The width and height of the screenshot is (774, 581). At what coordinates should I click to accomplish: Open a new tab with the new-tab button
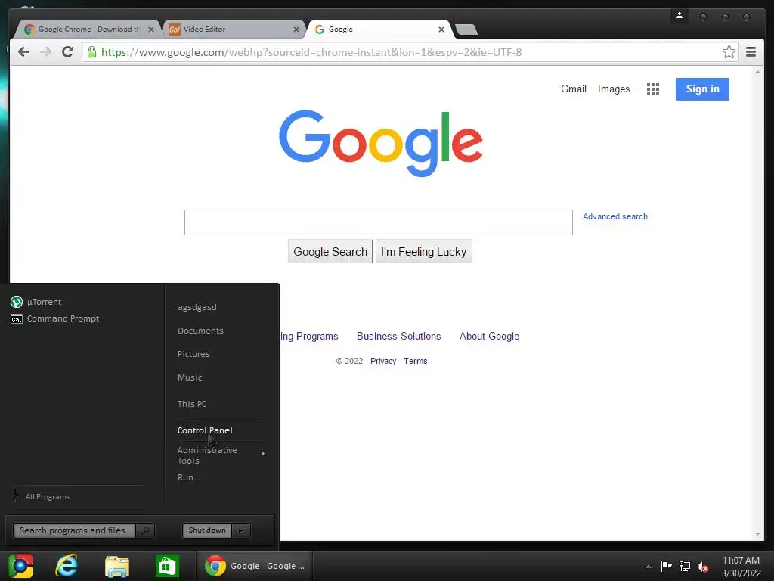(466, 30)
